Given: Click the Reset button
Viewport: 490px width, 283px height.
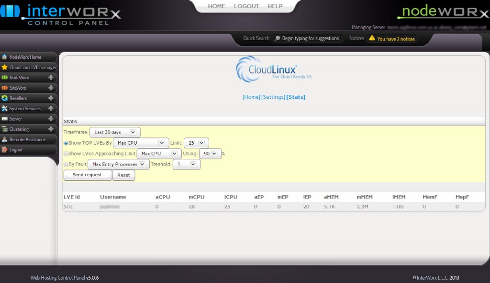Looking at the screenshot, I should click(123, 175).
